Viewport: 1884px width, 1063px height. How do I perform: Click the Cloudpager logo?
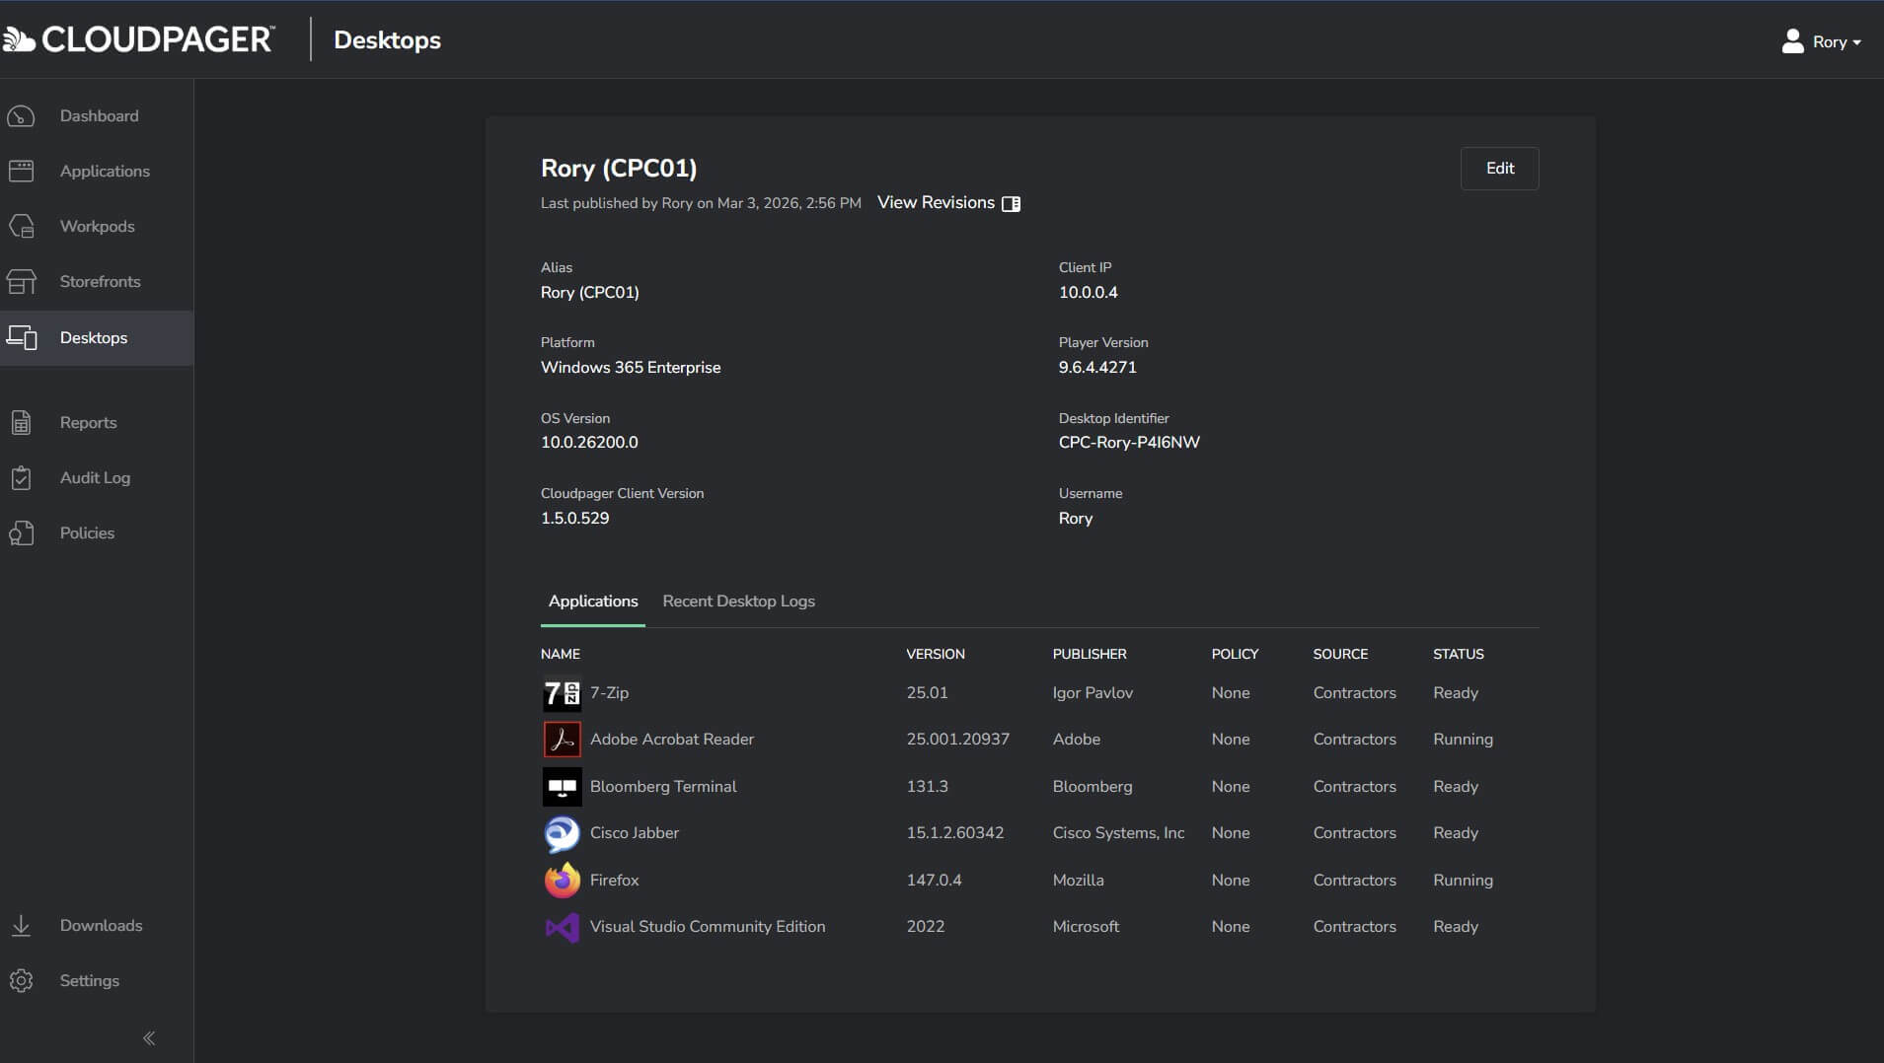(x=138, y=39)
